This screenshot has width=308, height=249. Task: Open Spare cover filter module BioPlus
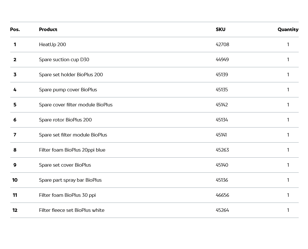[x=76, y=105]
